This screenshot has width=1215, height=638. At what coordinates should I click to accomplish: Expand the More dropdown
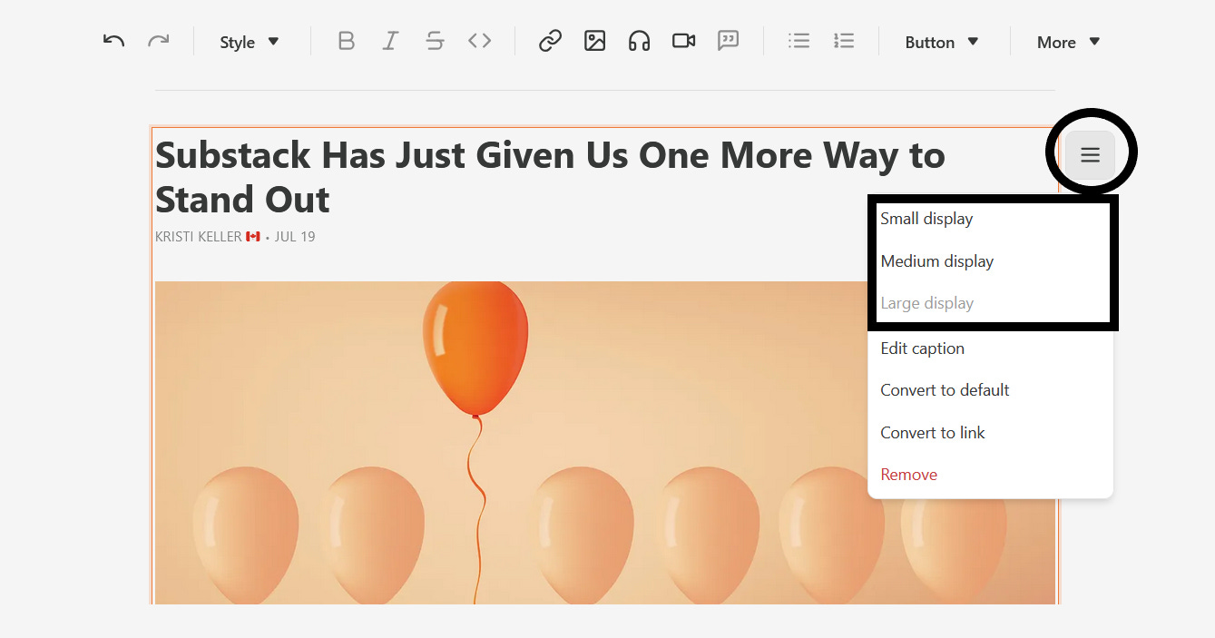pos(1068,42)
